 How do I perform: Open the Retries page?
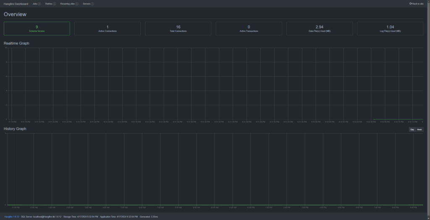(50, 4)
